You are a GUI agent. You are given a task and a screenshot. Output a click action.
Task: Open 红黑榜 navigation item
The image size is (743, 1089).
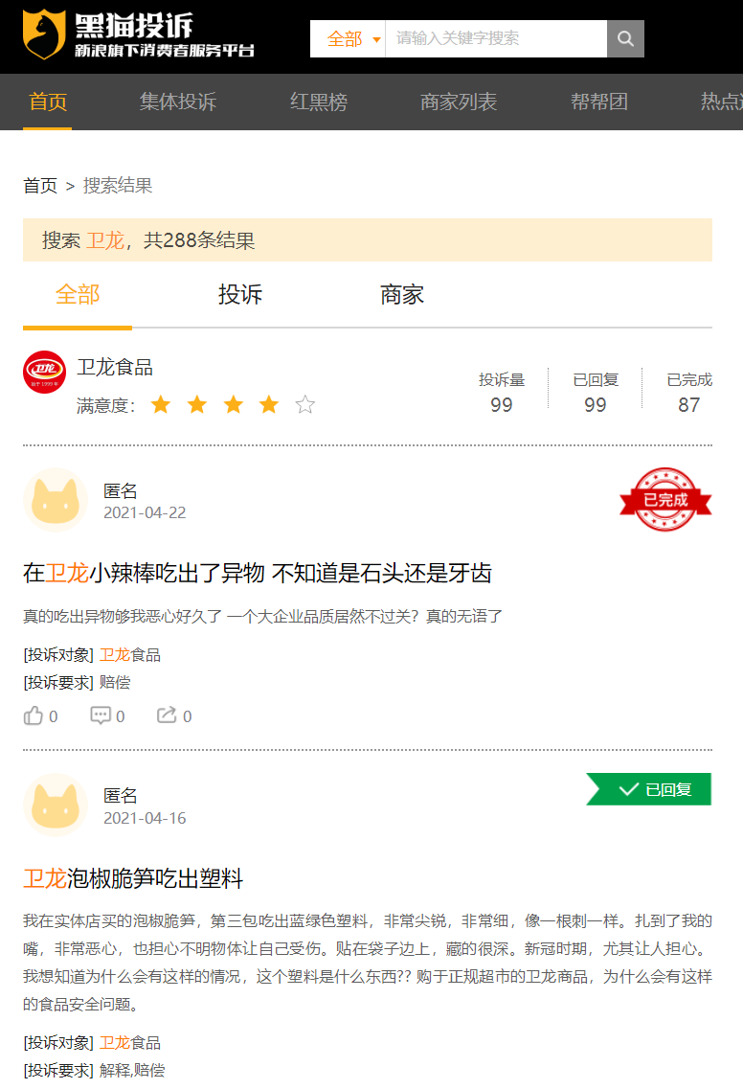tap(319, 102)
